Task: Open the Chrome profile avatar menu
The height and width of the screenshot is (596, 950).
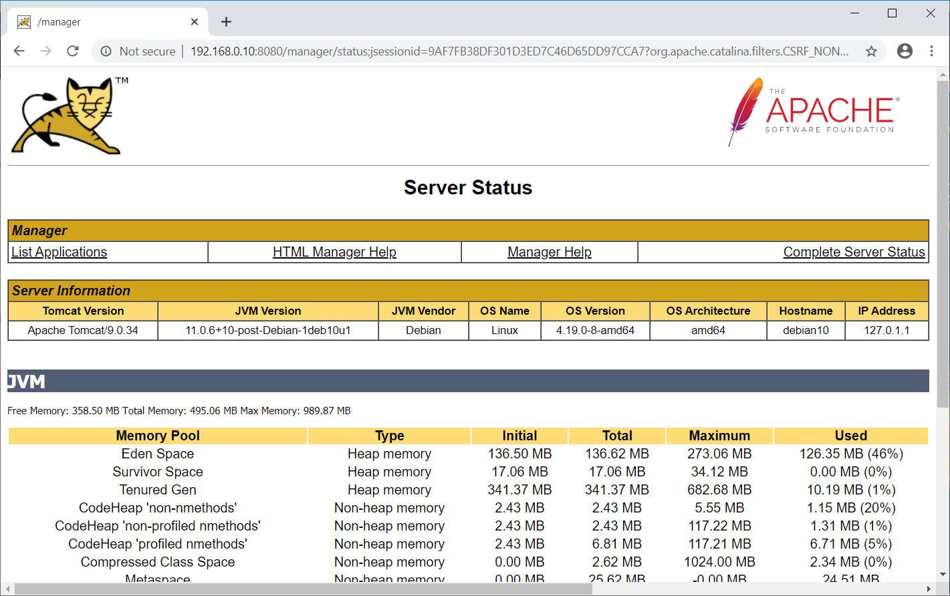Action: point(905,51)
